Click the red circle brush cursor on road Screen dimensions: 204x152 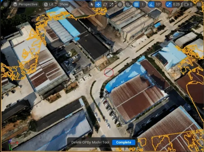(109, 72)
